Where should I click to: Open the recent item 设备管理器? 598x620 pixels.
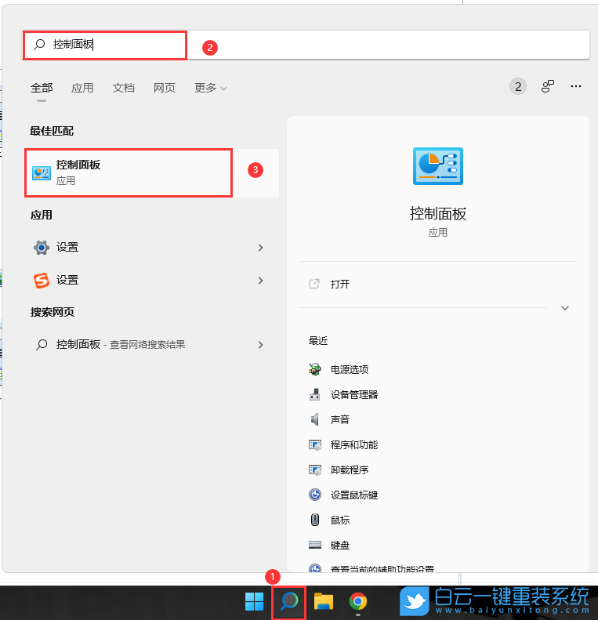(354, 394)
